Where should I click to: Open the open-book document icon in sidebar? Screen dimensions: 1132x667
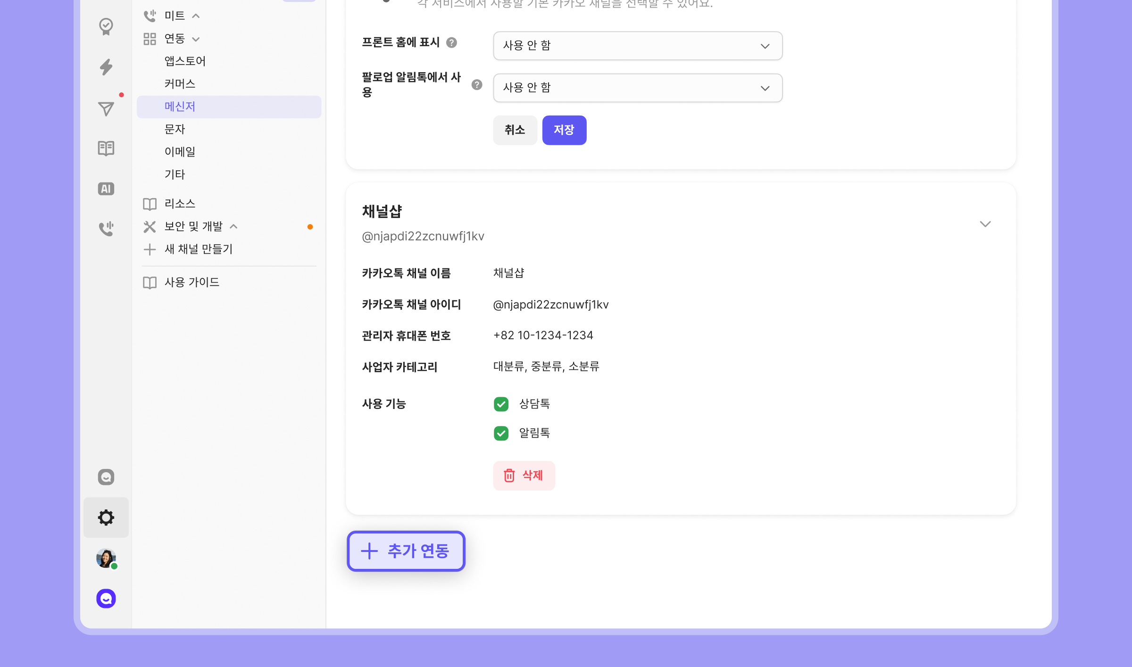(x=106, y=148)
